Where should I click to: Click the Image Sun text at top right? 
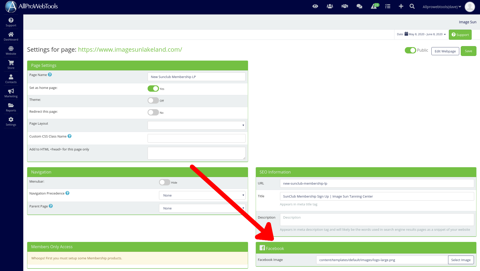point(468,22)
